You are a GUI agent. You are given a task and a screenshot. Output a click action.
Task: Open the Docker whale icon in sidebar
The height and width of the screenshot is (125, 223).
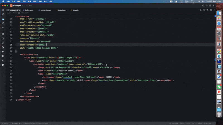pos(3,52)
